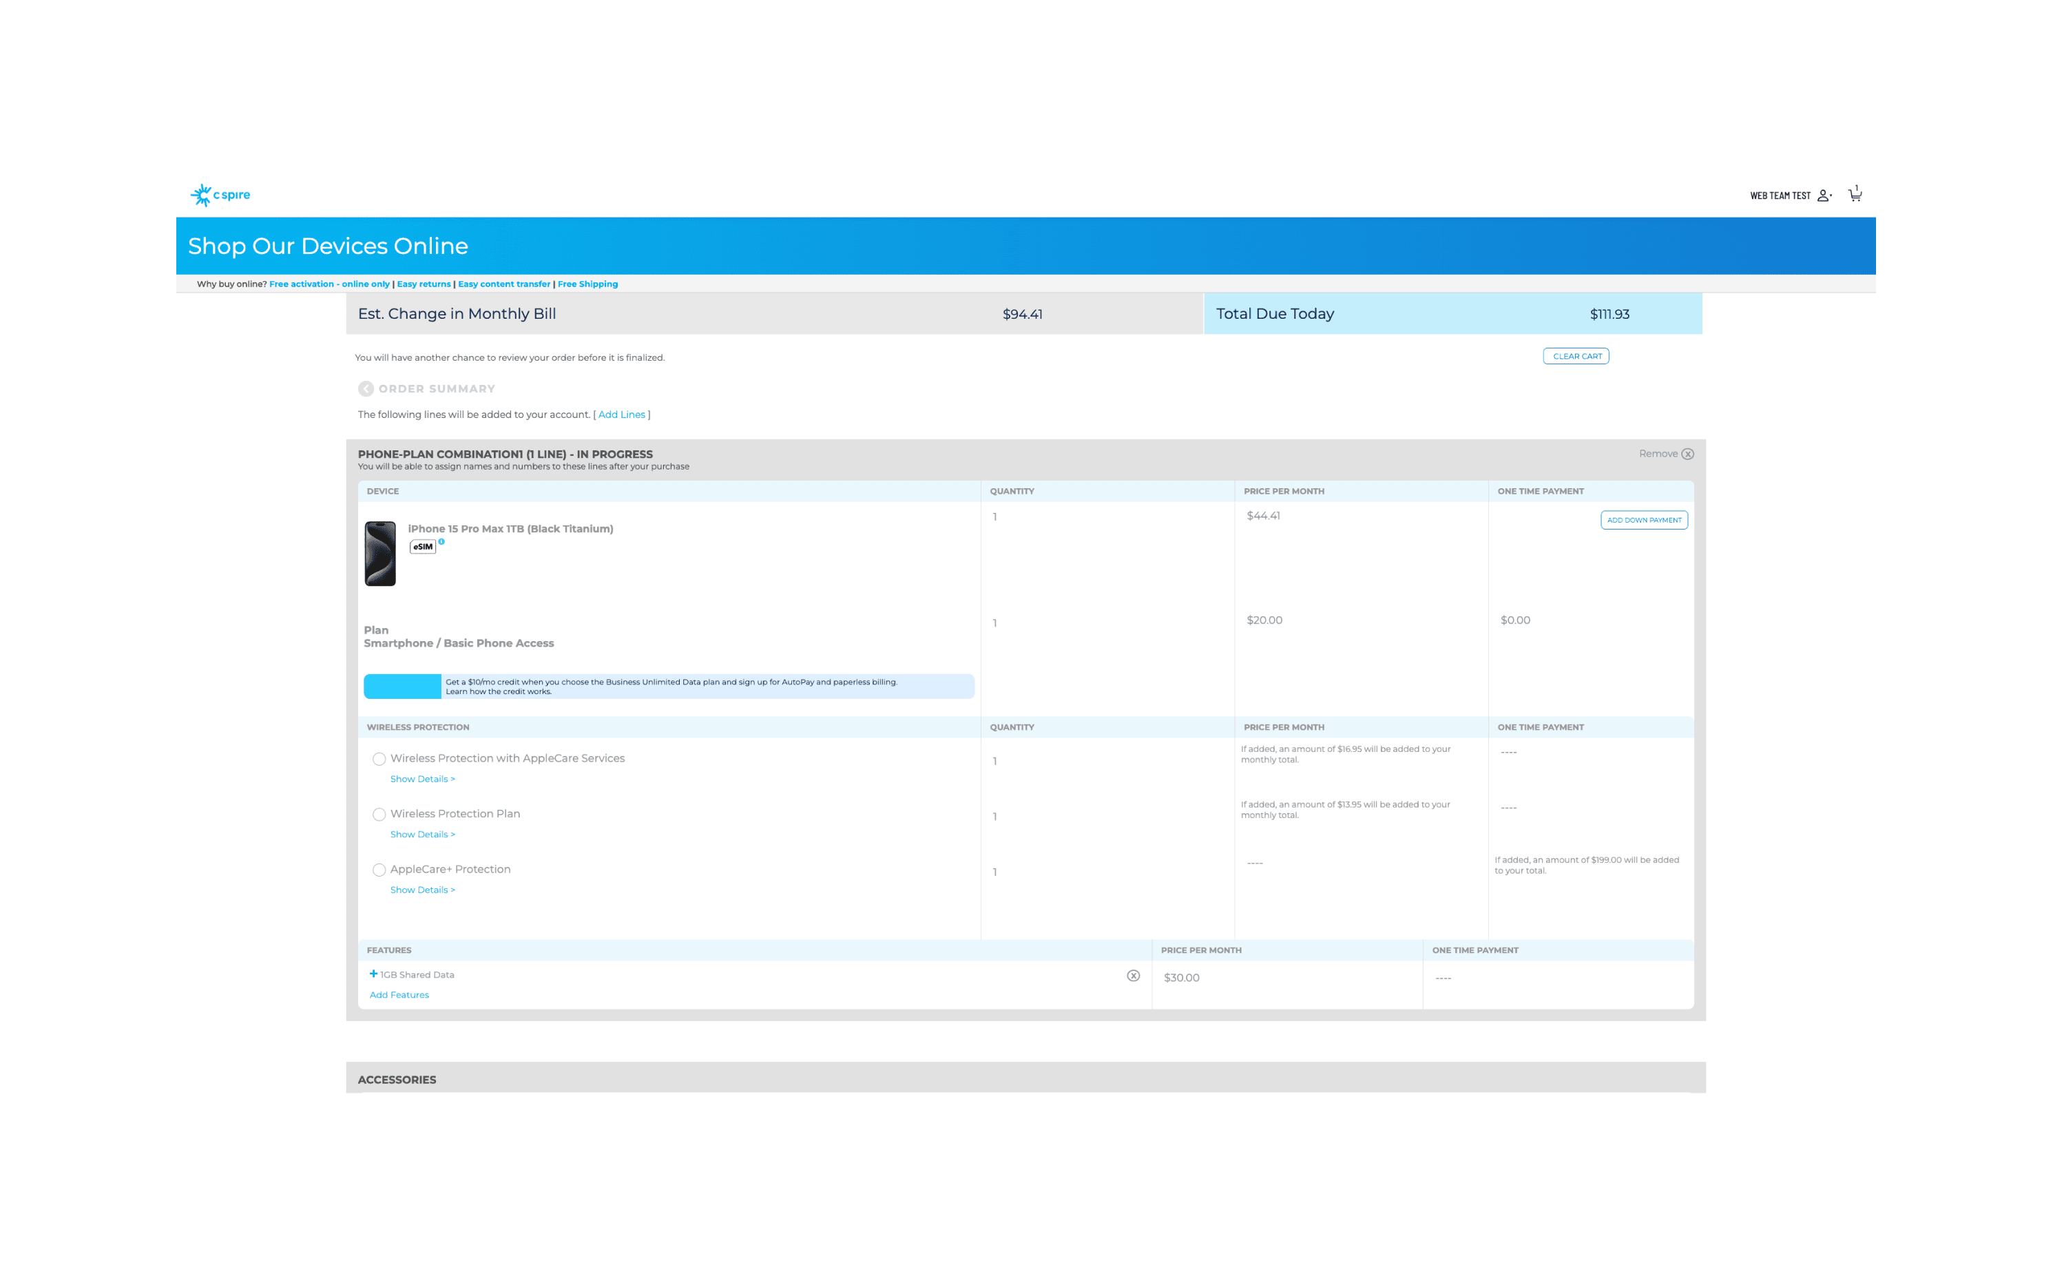Click the eSIM info icon

point(441,542)
